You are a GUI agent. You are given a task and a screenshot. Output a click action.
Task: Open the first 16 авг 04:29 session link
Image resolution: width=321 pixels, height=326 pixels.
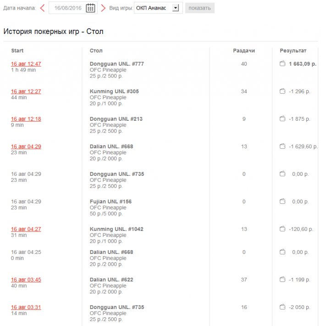click(x=26, y=146)
